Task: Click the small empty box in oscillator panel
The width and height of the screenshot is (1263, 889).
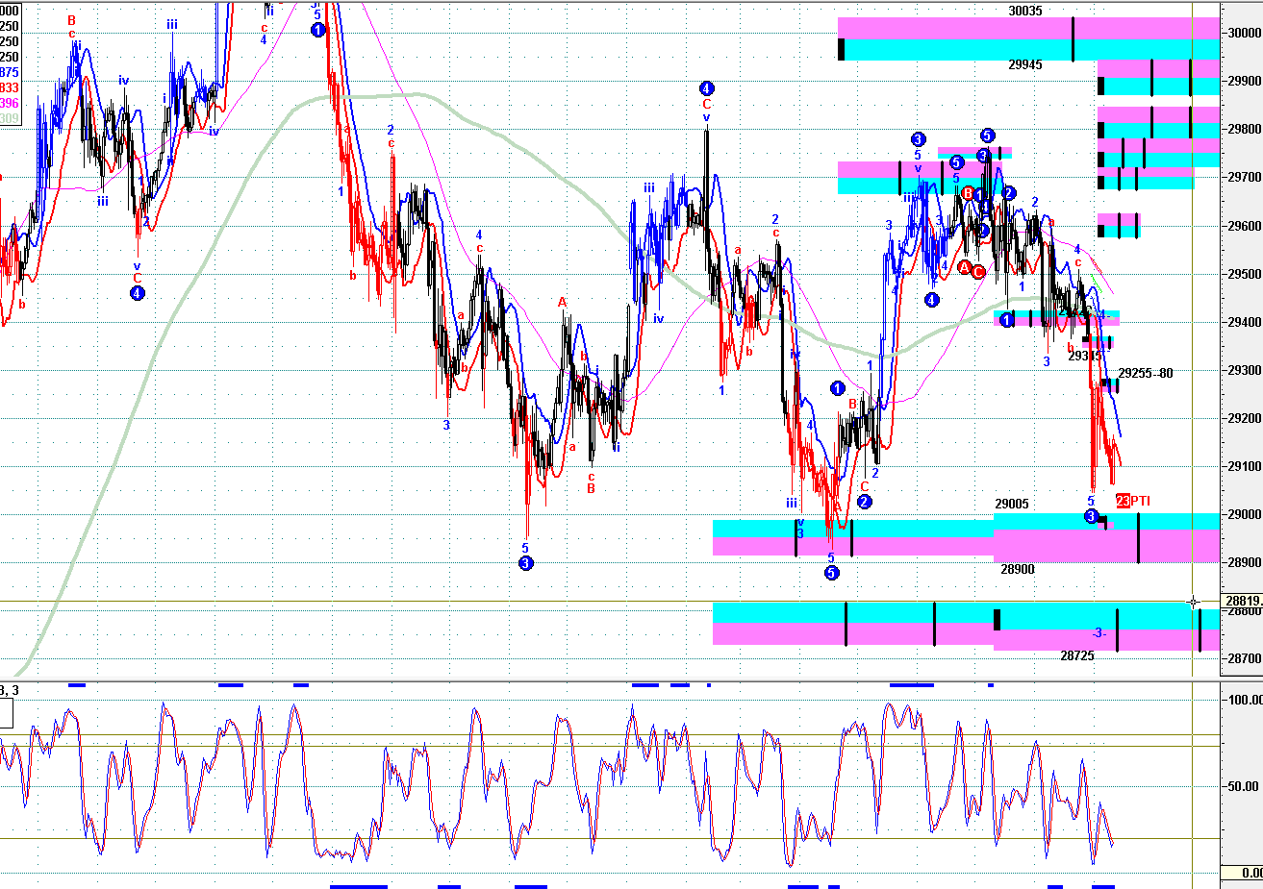Action: pyautogui.click(x=7, y=713)
